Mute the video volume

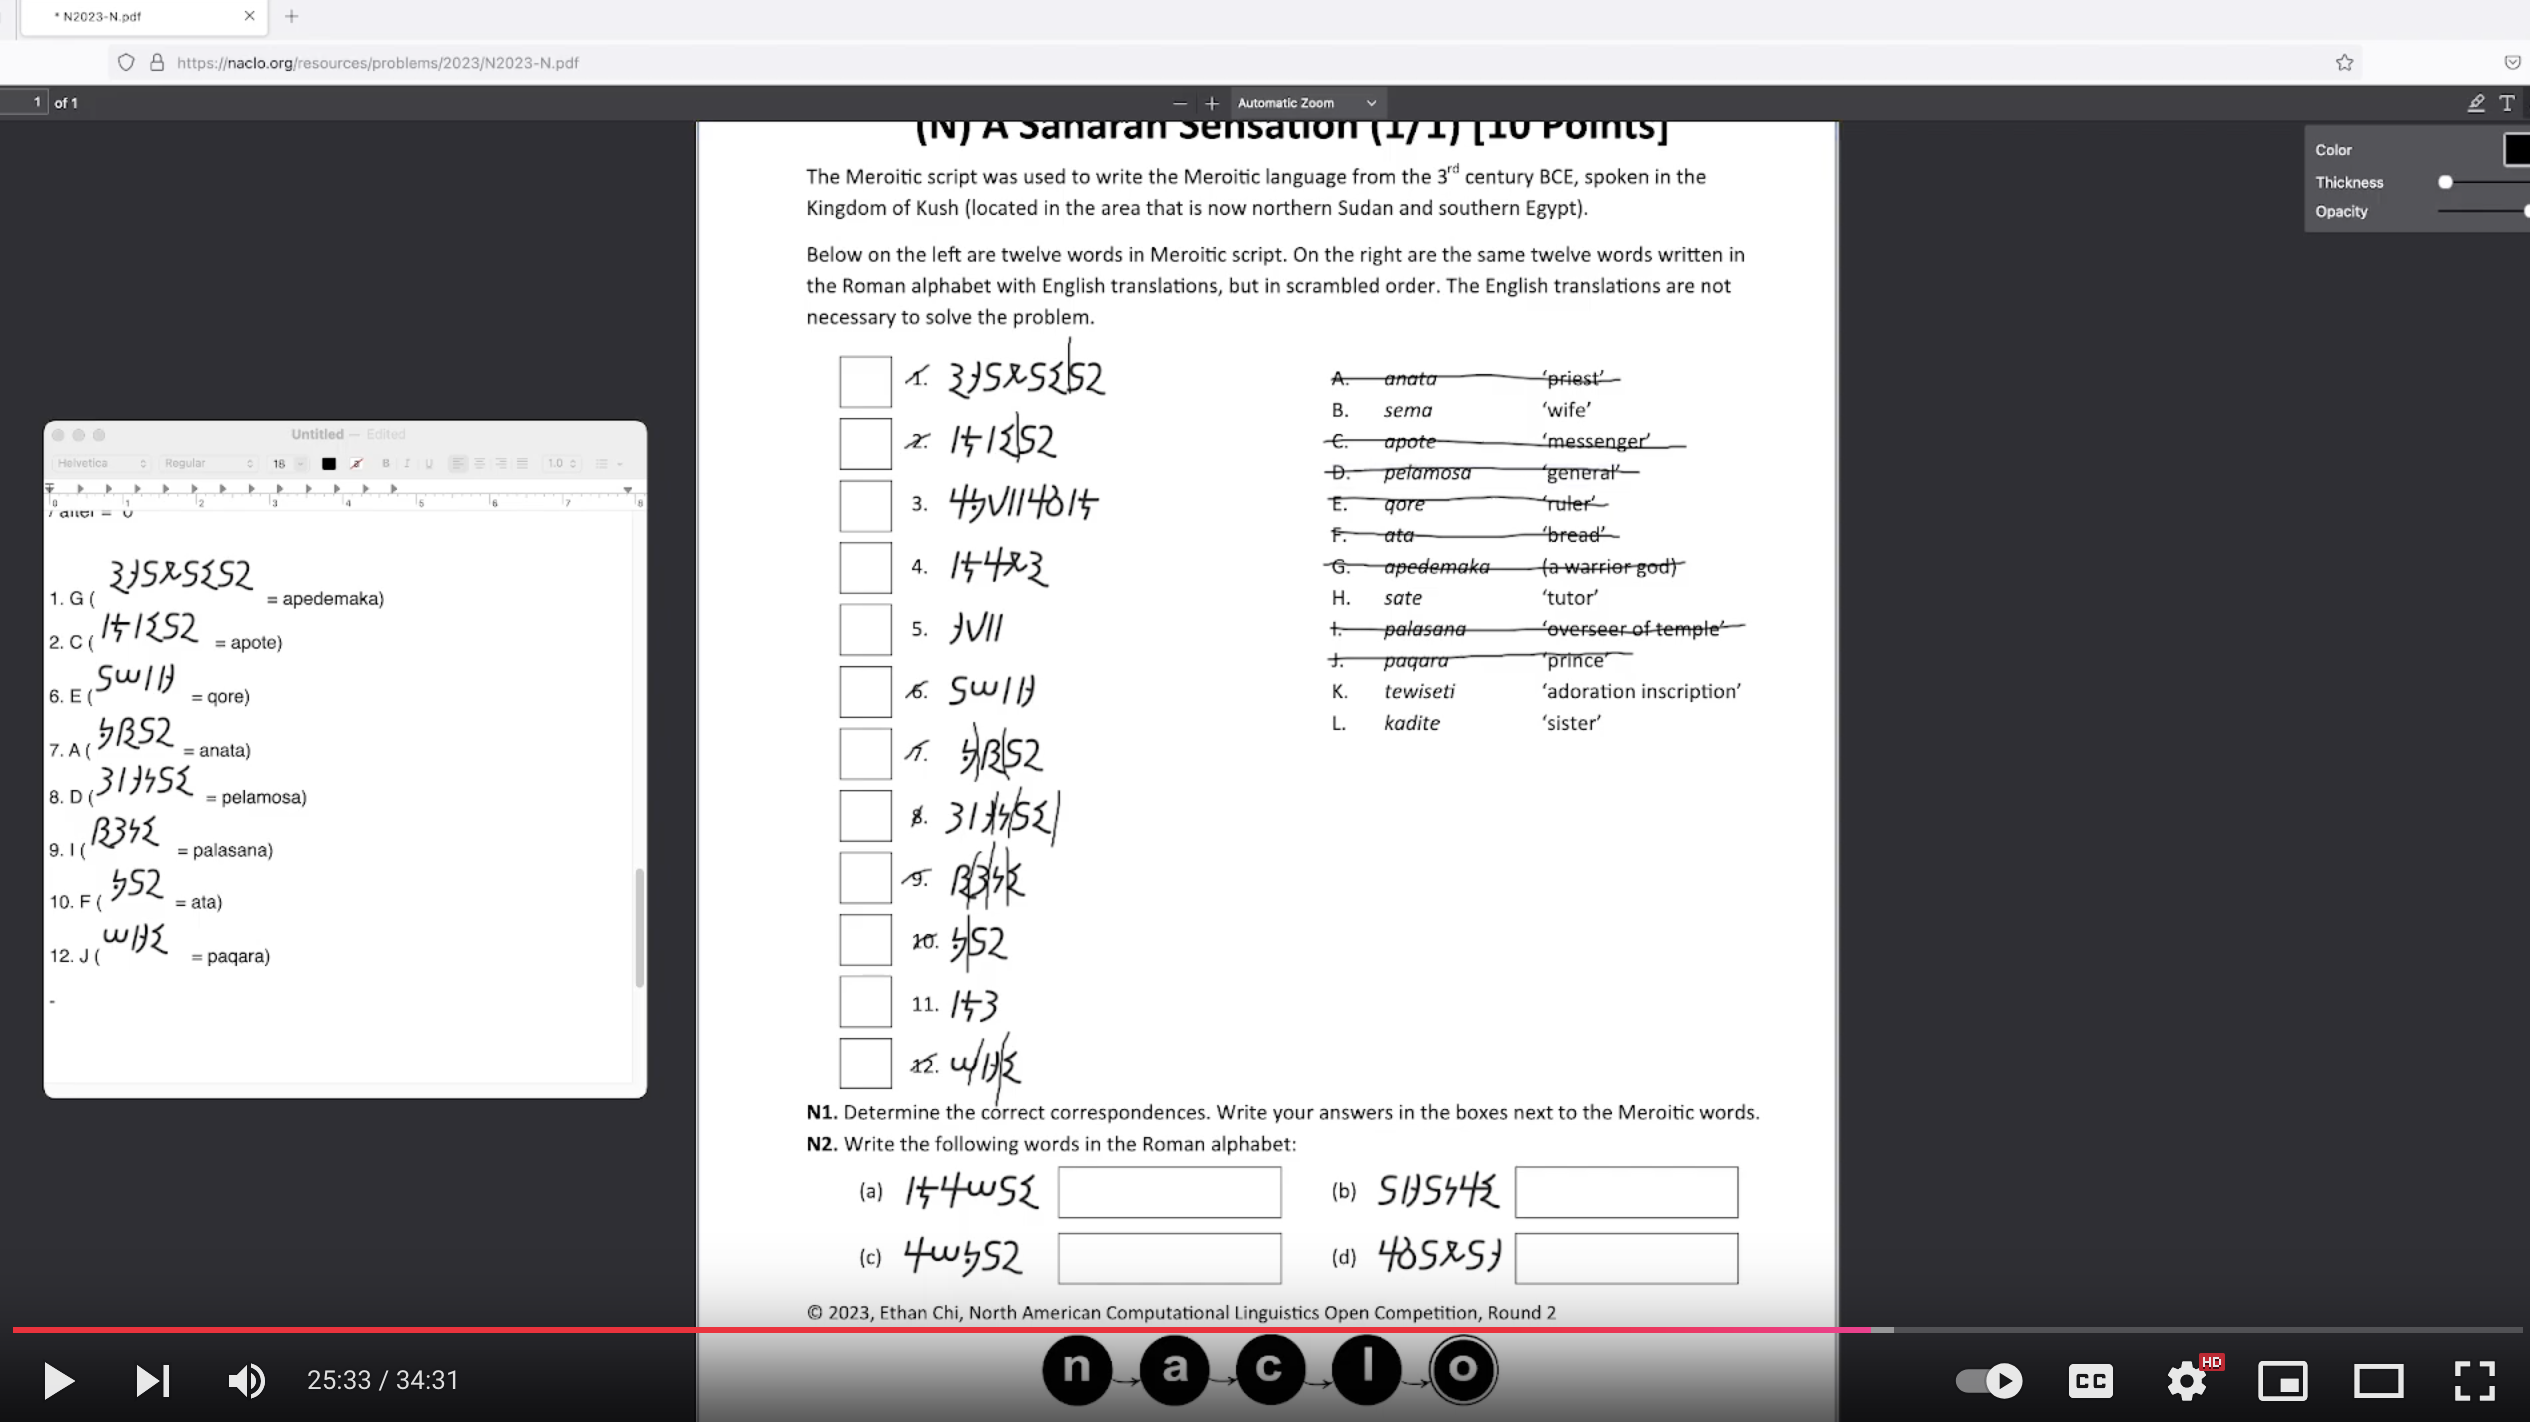246,1381
